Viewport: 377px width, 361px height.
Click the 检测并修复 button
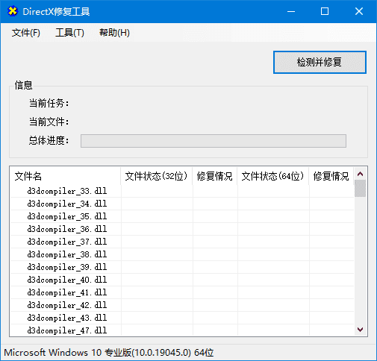click(320, 62)
